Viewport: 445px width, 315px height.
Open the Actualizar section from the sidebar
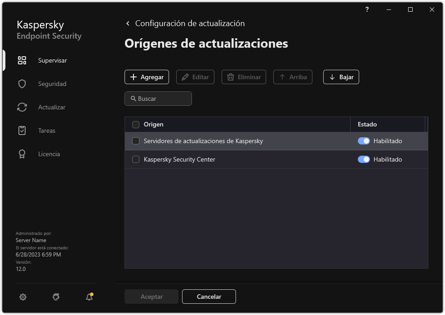coord(51,107)
